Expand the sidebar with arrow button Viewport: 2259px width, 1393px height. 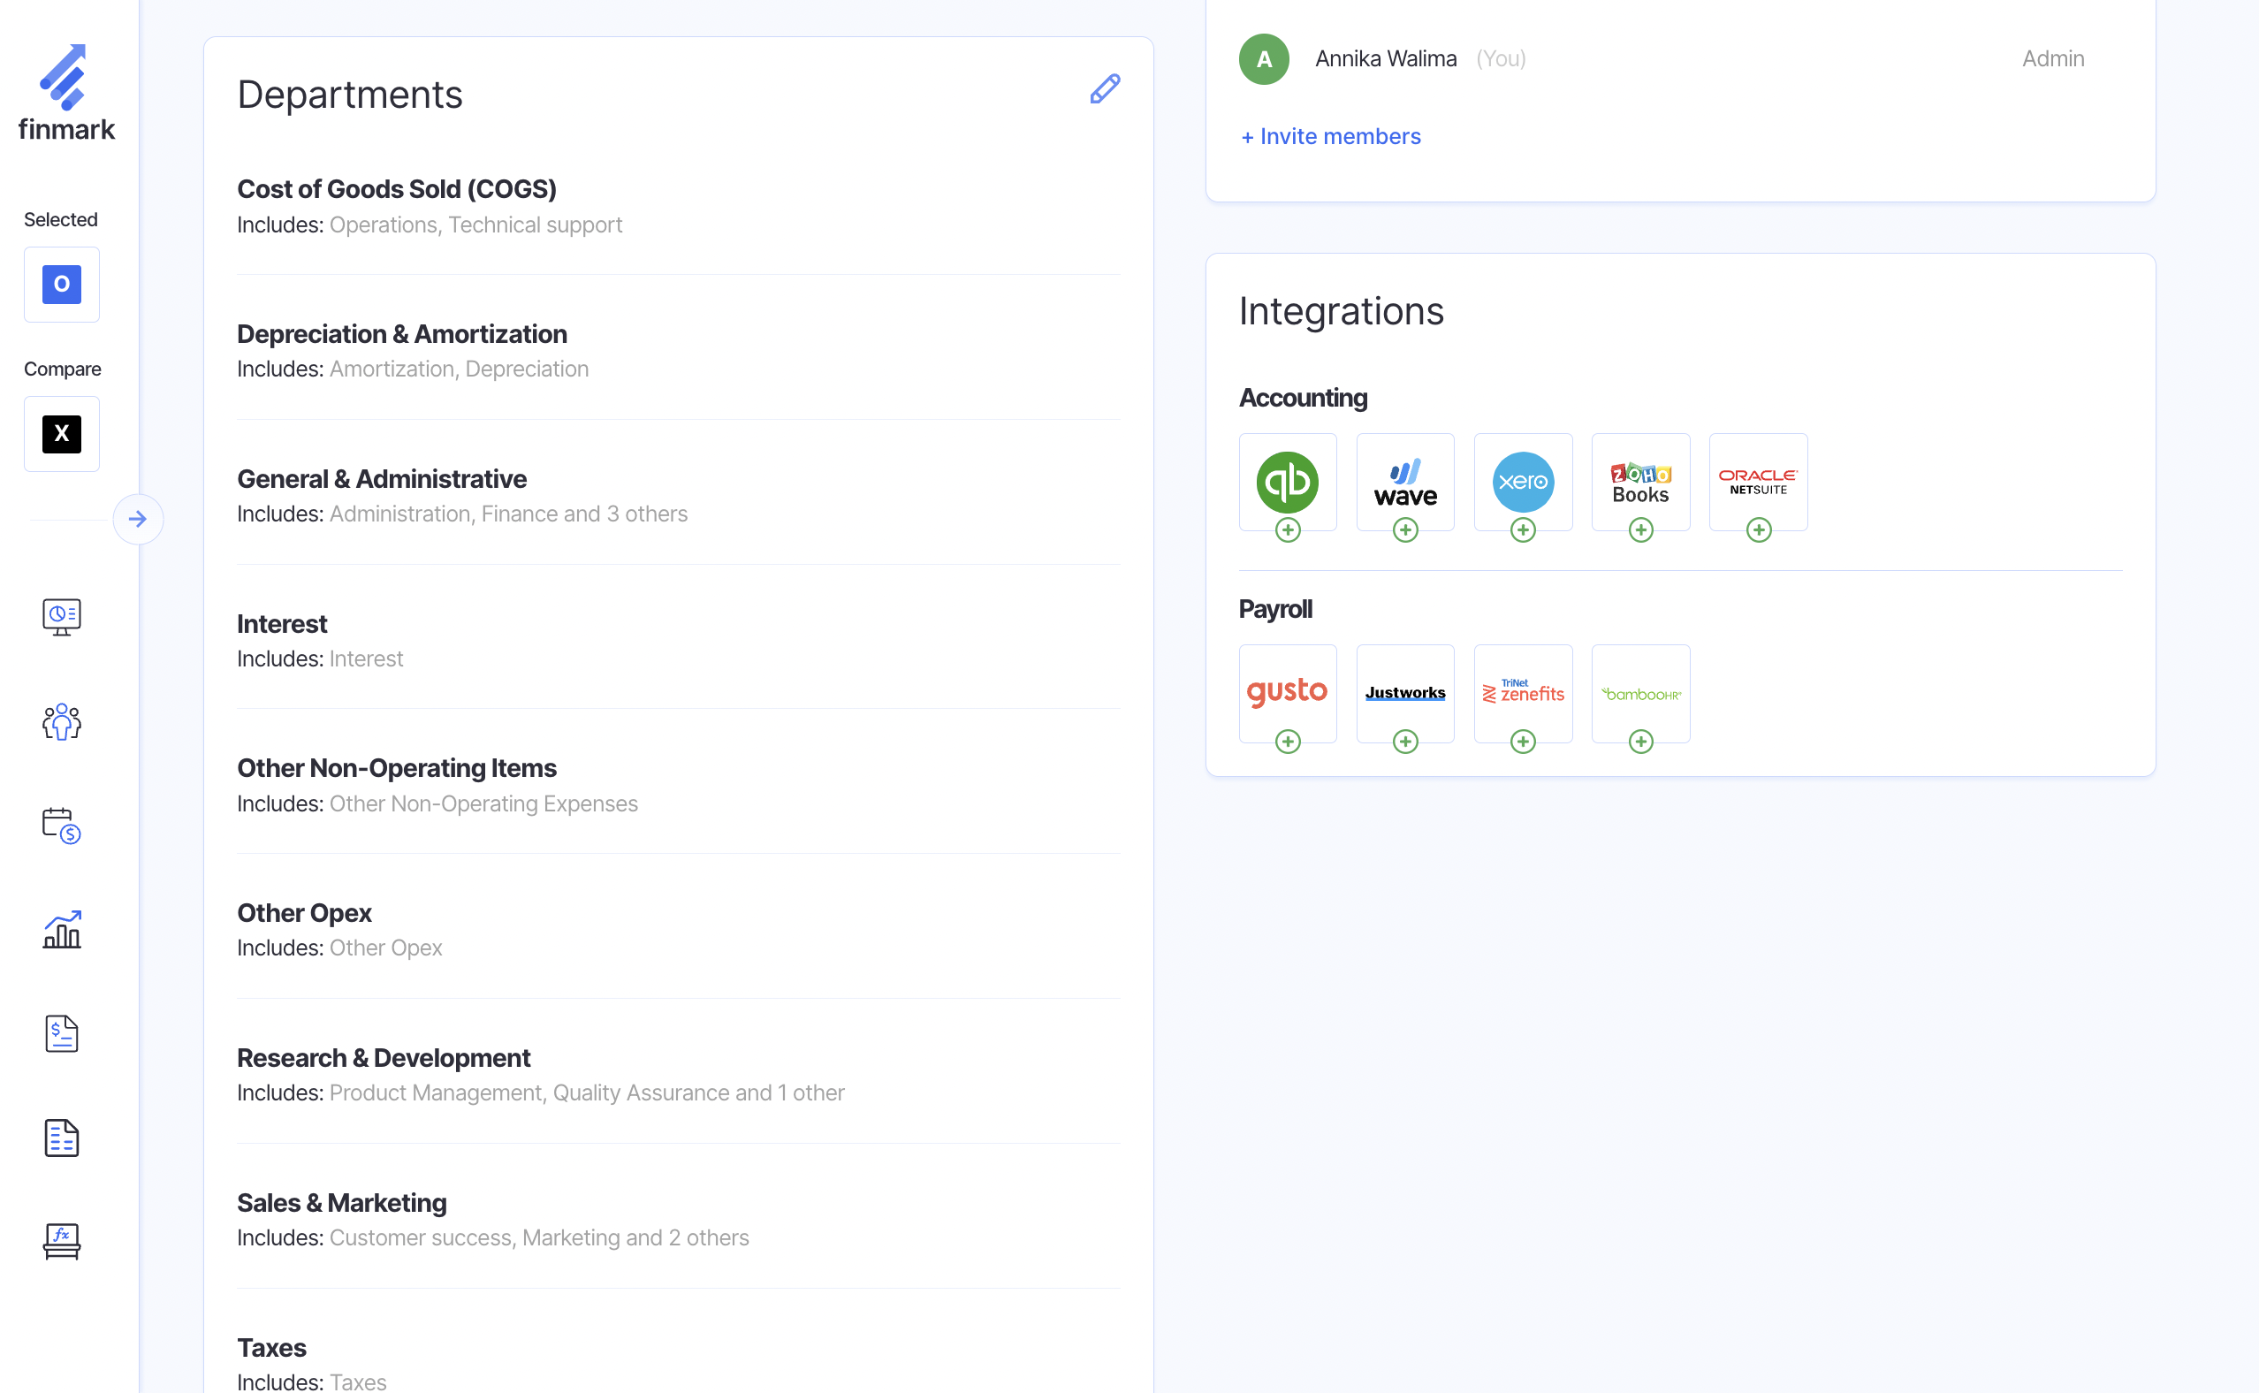138,520
